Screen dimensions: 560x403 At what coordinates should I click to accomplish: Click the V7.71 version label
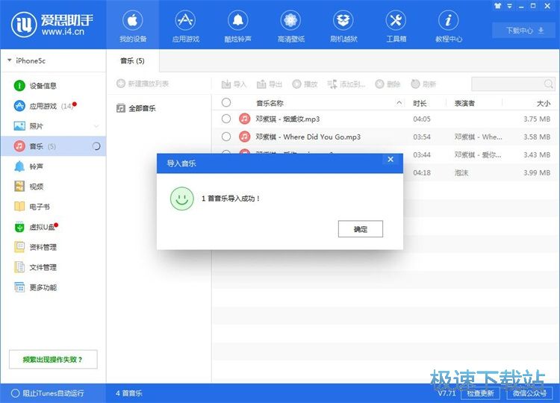pyautogui.click(x=447, y=393)
